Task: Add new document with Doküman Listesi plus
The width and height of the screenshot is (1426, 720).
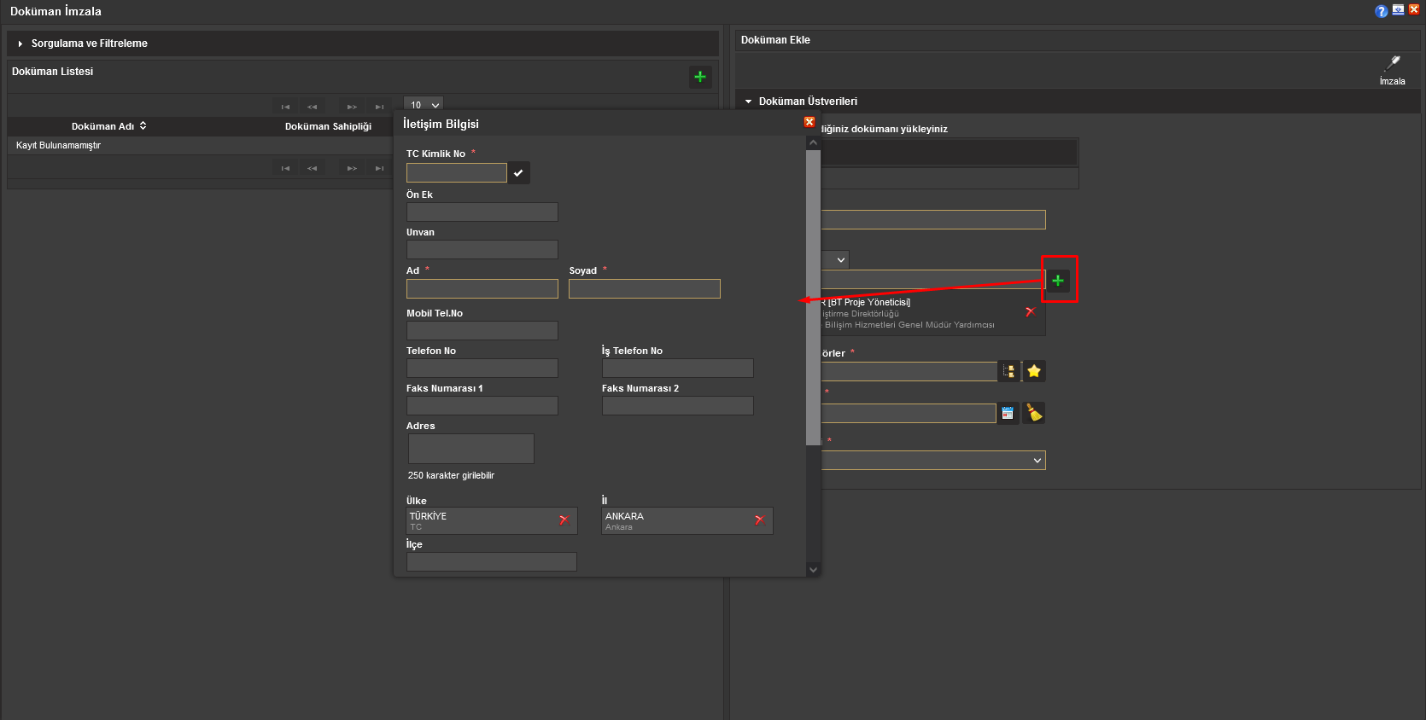Action: pyautogui.click(x=700, y=77)
